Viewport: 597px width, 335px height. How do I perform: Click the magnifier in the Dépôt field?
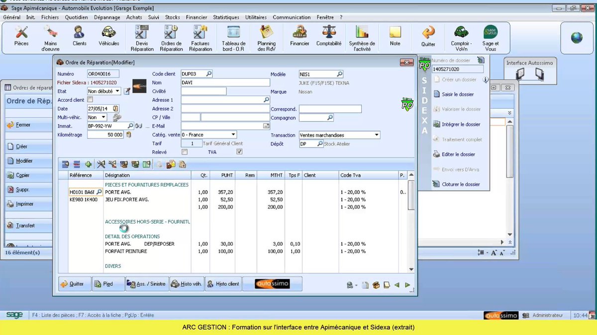click(x=320, y=144)
